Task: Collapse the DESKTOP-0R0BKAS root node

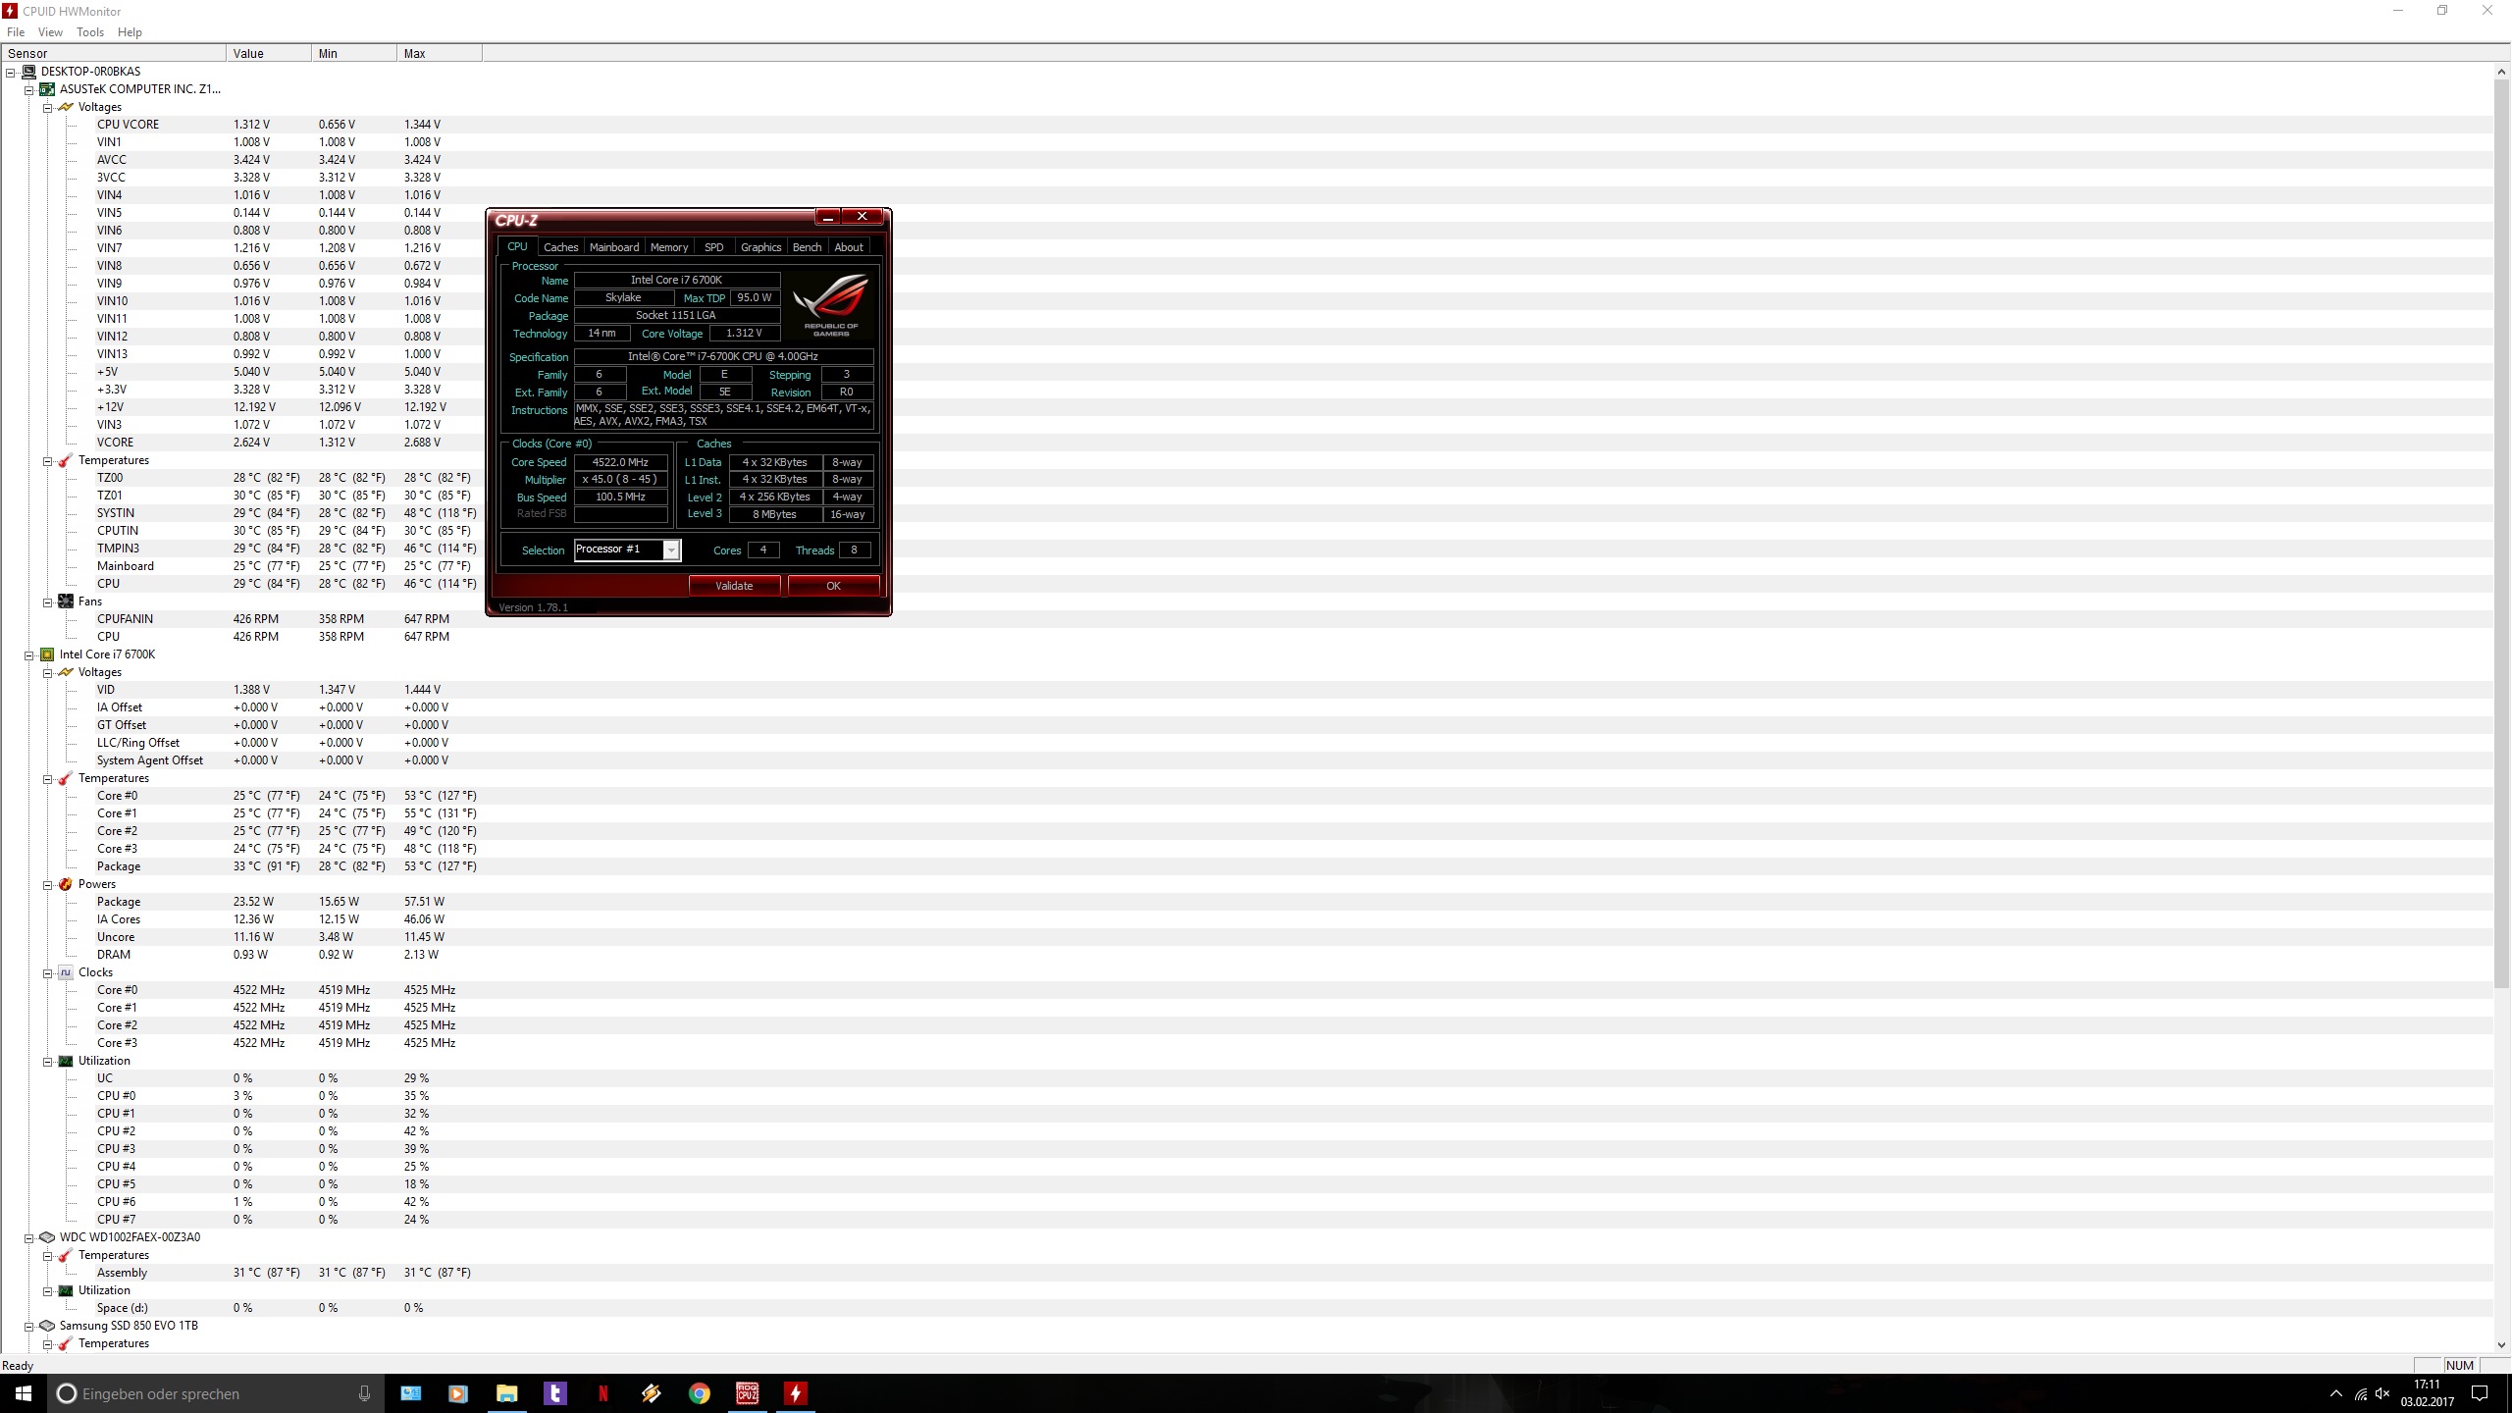Action: coord(11,73)
